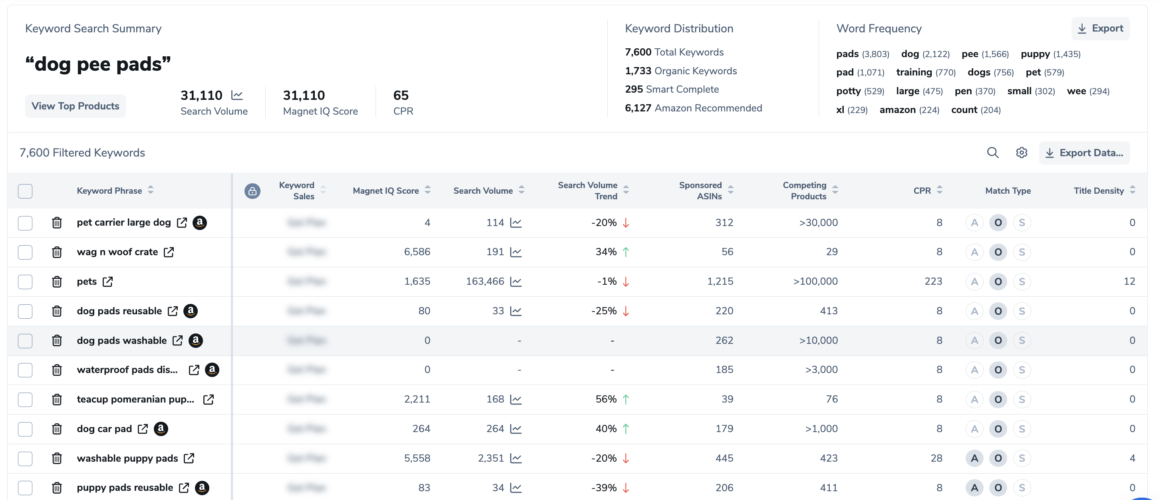Sort by Title Density column arrows

pos(1132,190)
